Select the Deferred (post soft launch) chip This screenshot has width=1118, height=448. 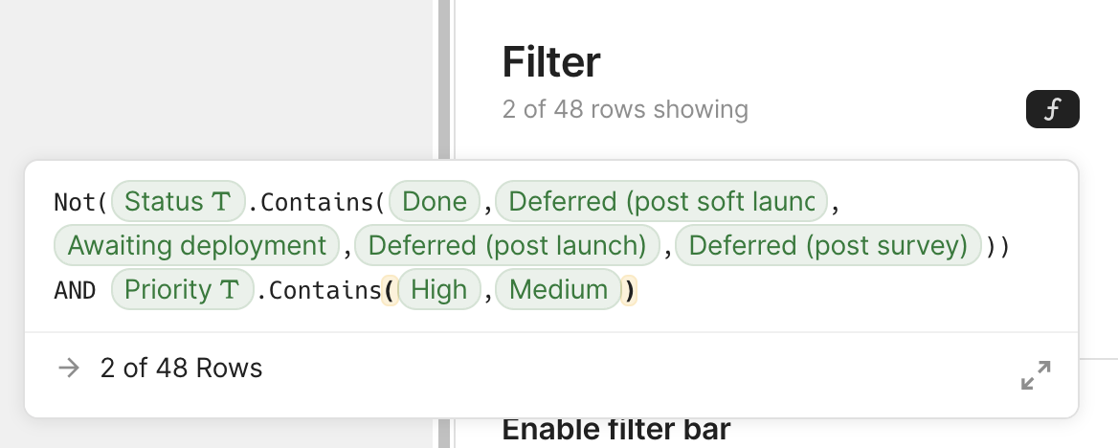pyautogui.click(x=660, y=202)
